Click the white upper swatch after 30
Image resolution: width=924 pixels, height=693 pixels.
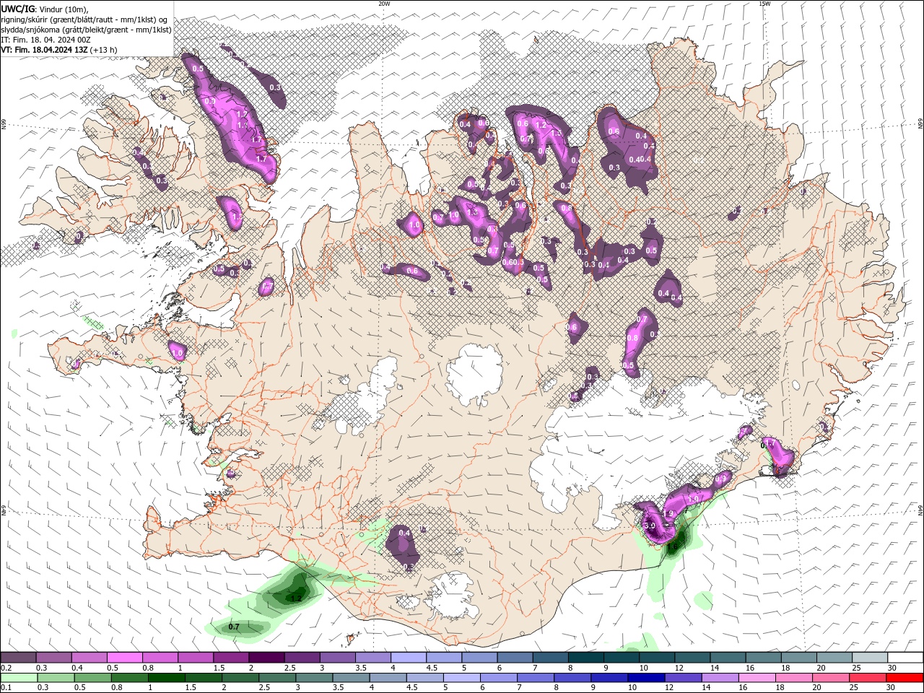905,657
